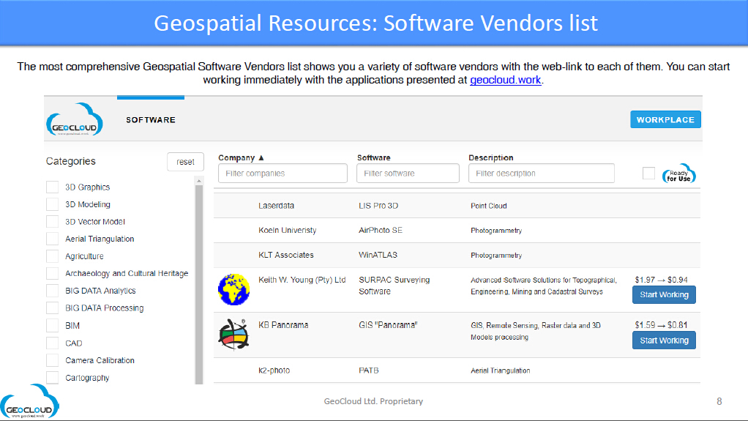
Task: Click Keith W. Young (Pty) Ltd name
Action: [302, 280]
